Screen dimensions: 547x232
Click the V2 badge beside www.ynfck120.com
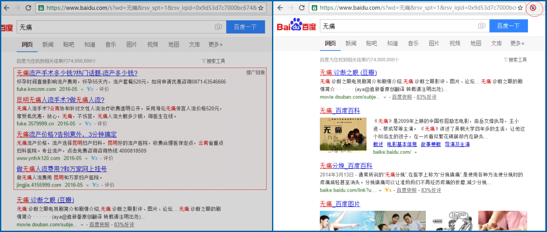point(94,158)
